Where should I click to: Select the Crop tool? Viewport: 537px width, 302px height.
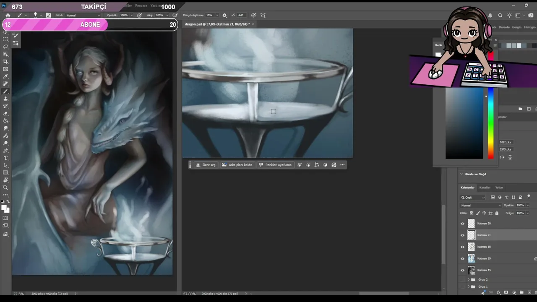click(x=5, y=62)
